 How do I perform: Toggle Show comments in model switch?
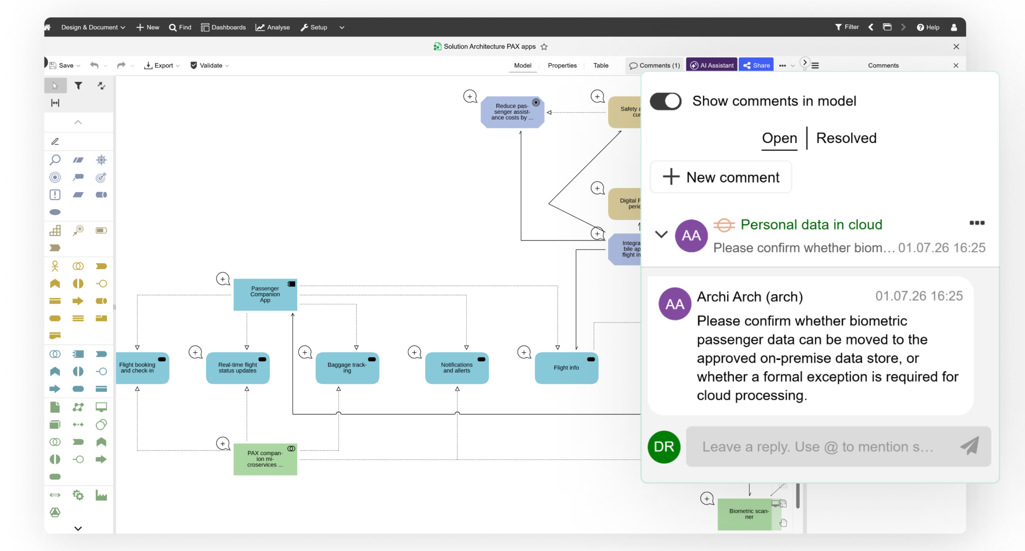pos(665,101)
